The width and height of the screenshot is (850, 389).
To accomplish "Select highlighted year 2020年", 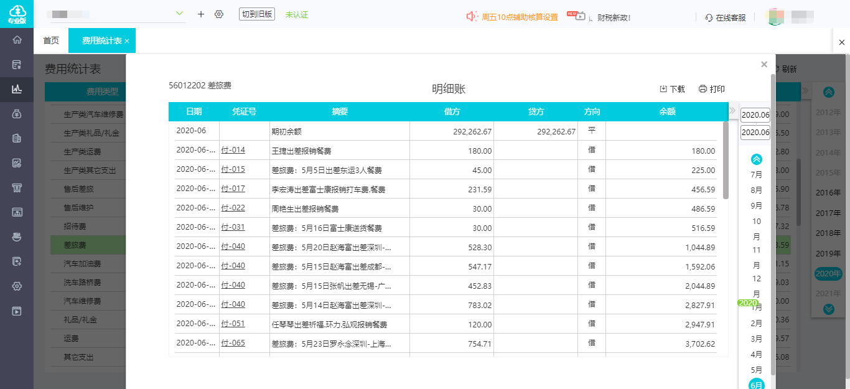I will pyautogui.click(x=828, y=273).
